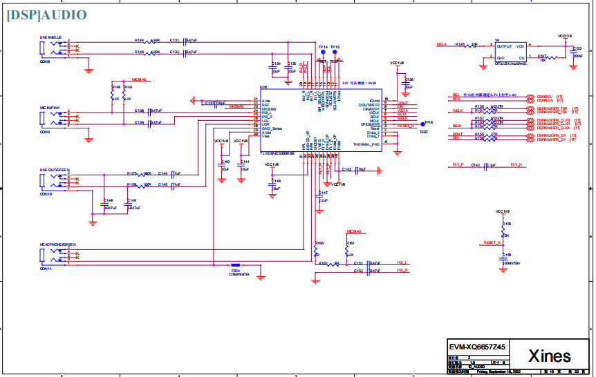Select the FLY_P net label
The height and width of the screenshot is (377, 596).
point(456,166)
